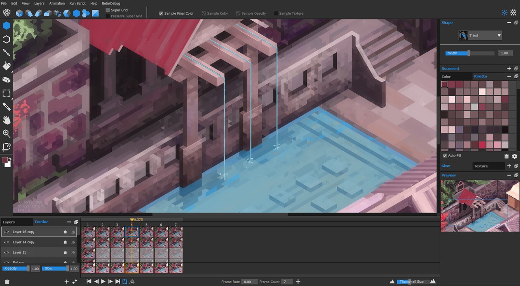The width and height of the screenshot is (520, 286).
Task: Click the Width slider in Shape panel
Action: coord(470,53)
